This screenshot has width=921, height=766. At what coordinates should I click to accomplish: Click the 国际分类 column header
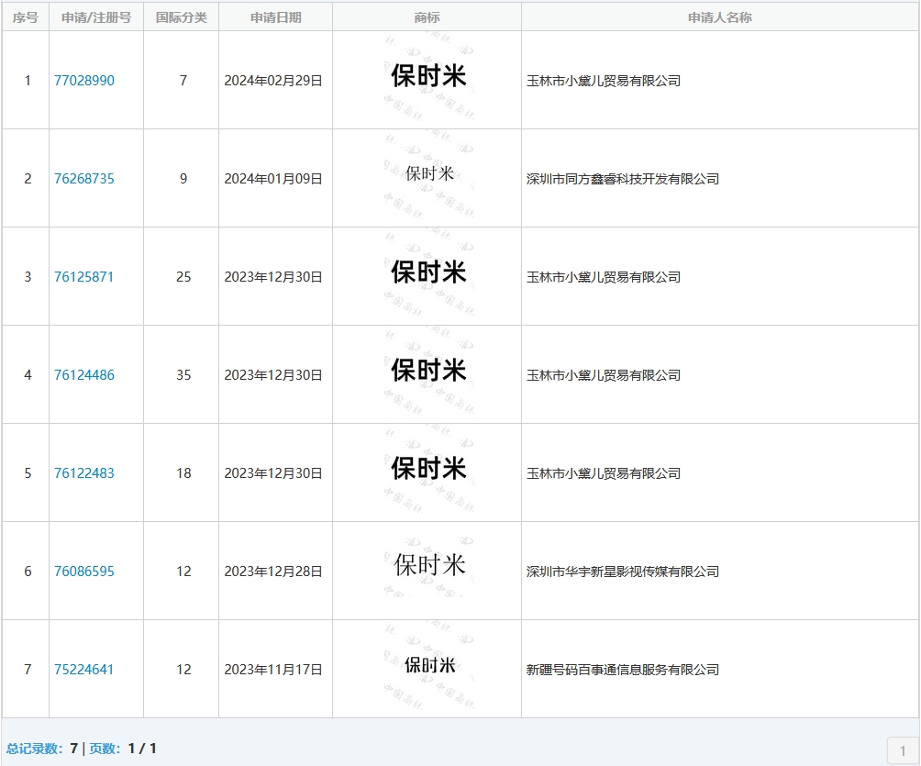[181, 17]
